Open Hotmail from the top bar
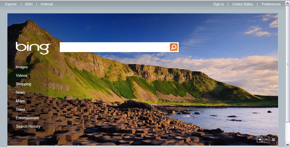Viewport: 290px width, 147px height. coord(47,4)
